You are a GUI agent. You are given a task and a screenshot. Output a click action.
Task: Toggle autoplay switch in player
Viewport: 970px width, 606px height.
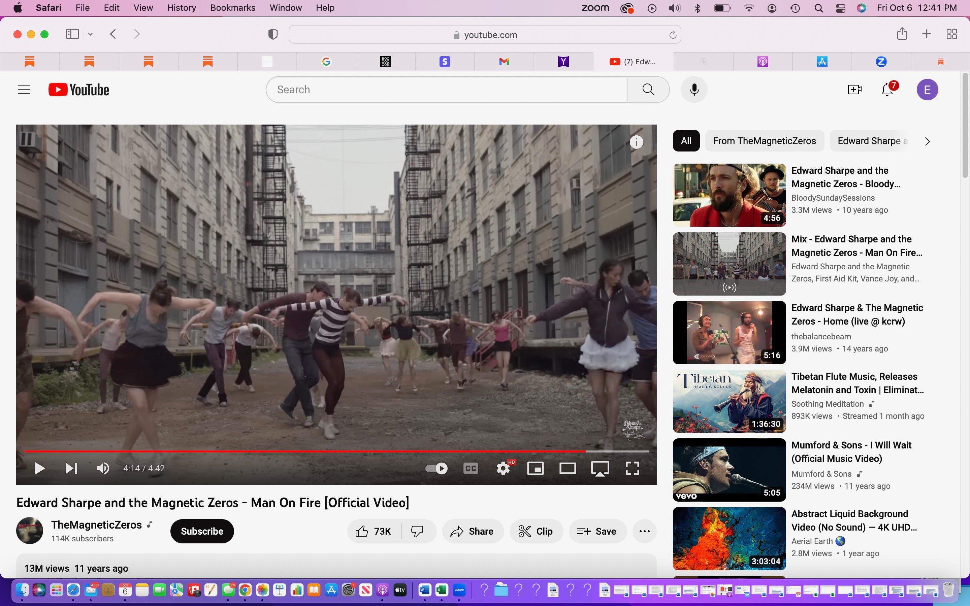pyautogui.click(x=437, y=468)
